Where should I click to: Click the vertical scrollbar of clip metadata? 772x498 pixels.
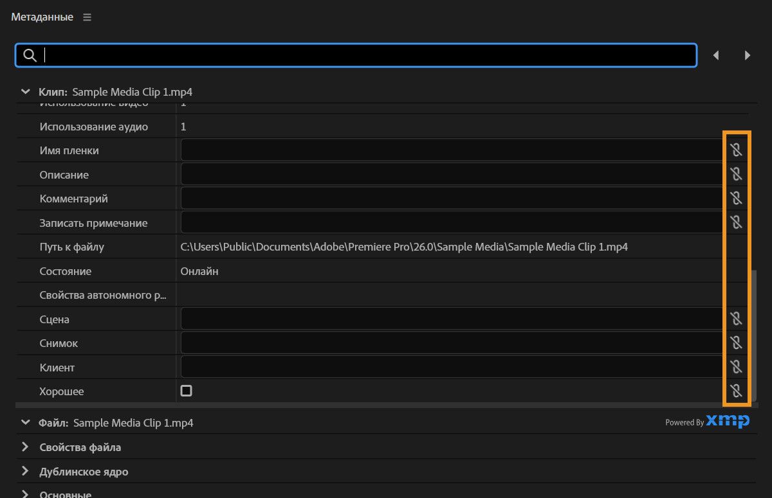[754, 336]
